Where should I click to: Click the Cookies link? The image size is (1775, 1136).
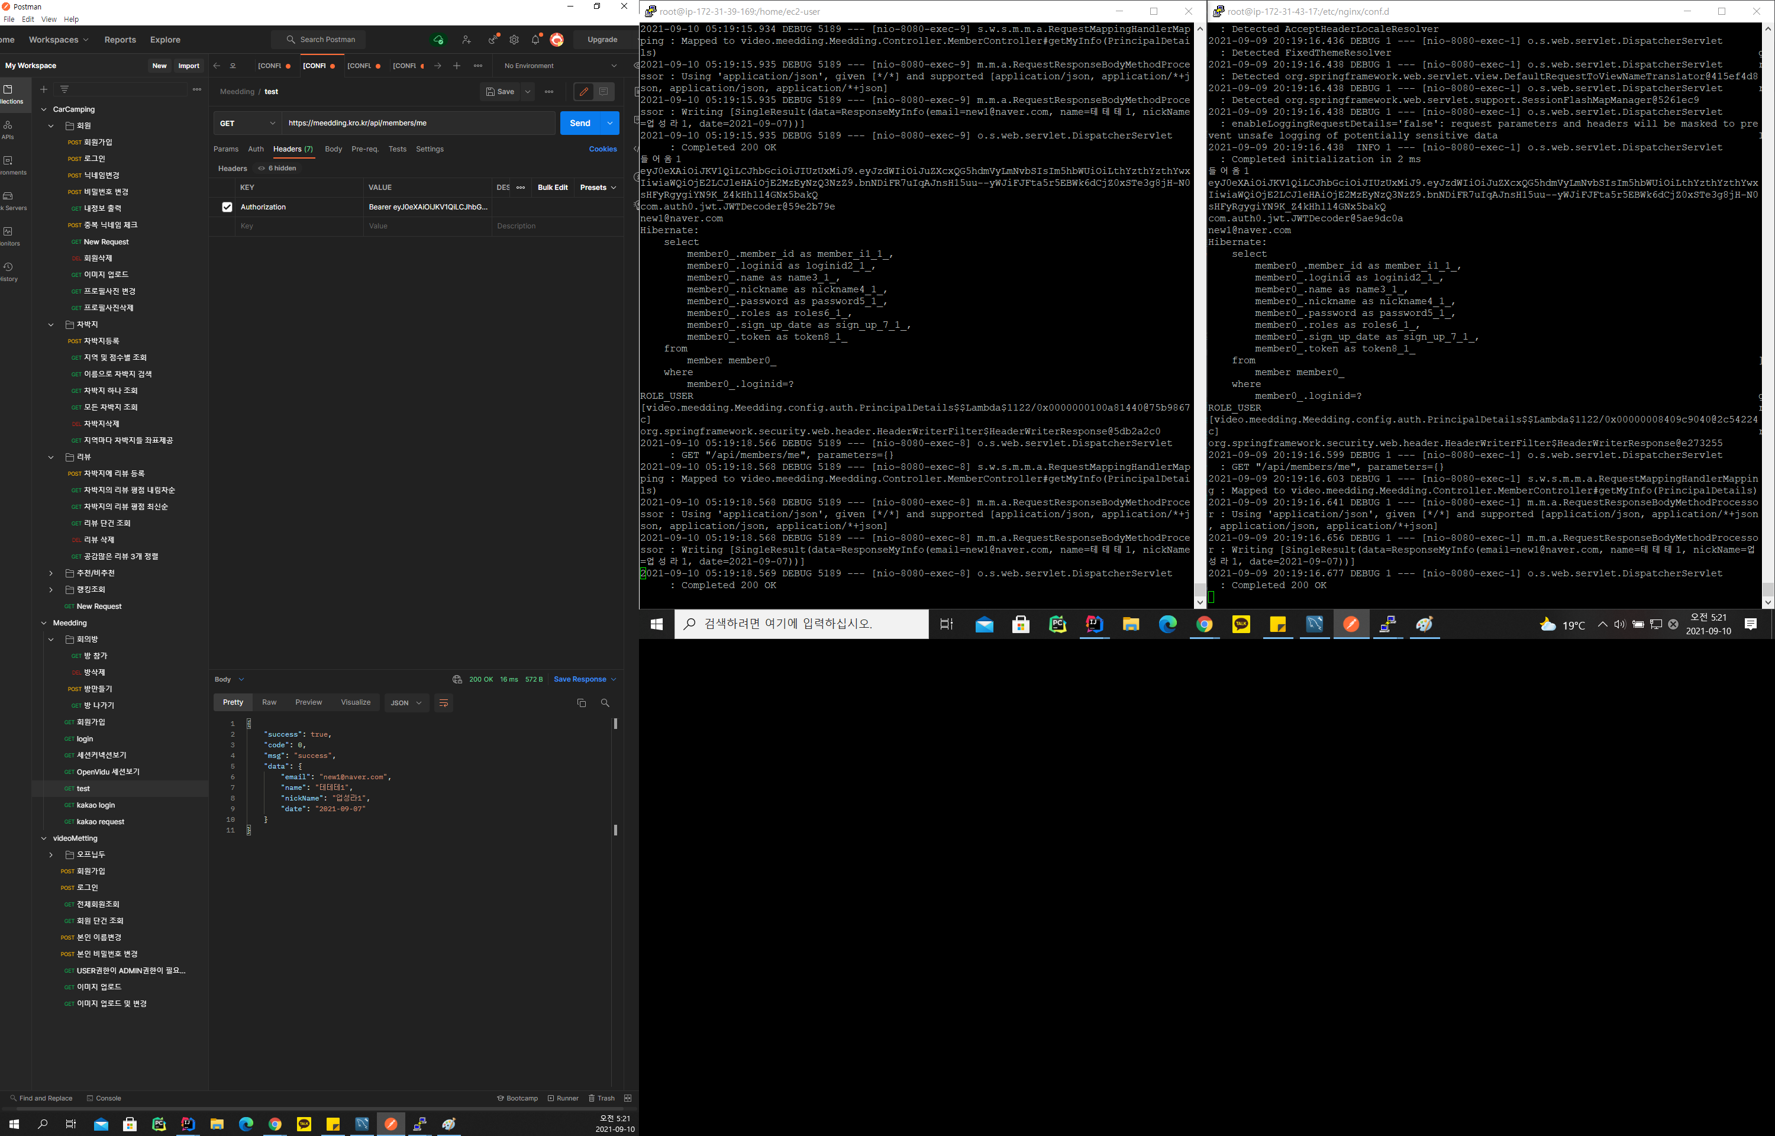point(602,149)
